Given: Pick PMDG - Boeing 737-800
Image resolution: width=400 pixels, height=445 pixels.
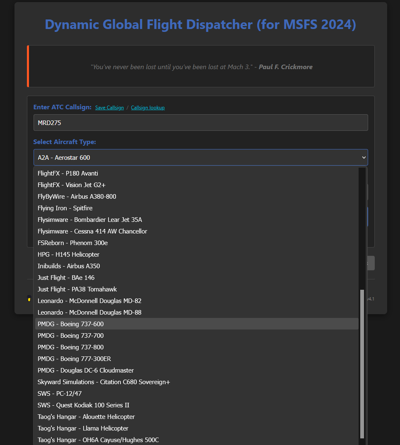Looking at the screenshot, I should (197, 347).
